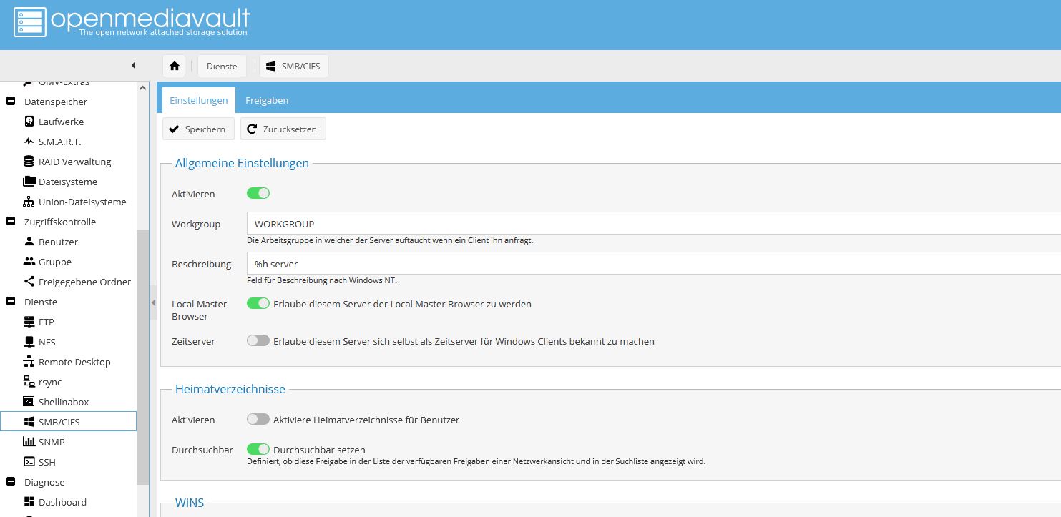Click the rsync icon in sidebar
The height and width of the screenshot is (517, 1061).
click(x=29, y=382)
